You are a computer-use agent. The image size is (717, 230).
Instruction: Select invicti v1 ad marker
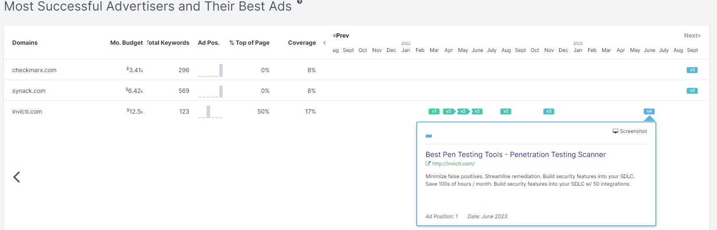click(x=434, y=111)
